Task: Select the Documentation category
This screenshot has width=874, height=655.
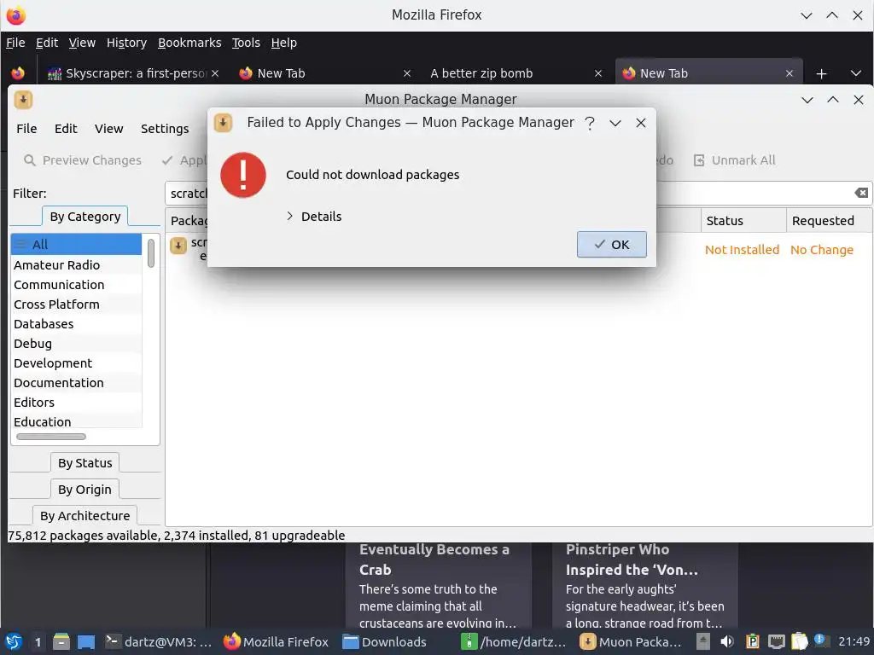Action: (x=76, y=383)
